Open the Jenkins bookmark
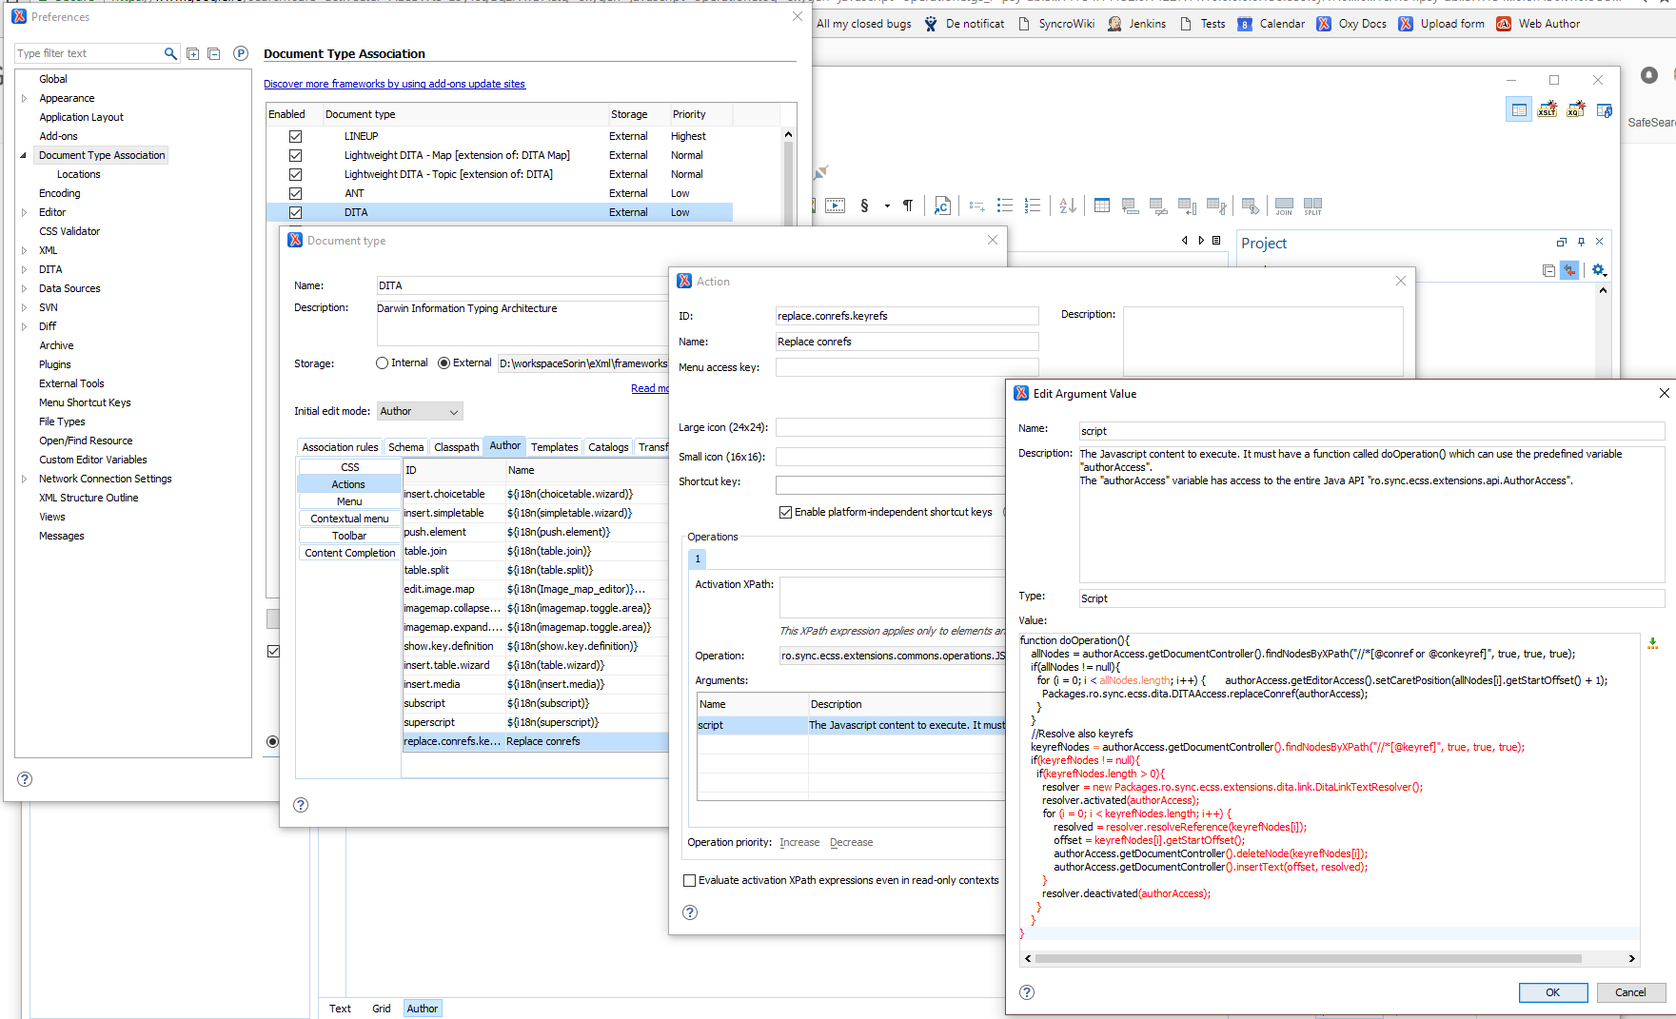1676x1019 pixels. point(1136,24)
